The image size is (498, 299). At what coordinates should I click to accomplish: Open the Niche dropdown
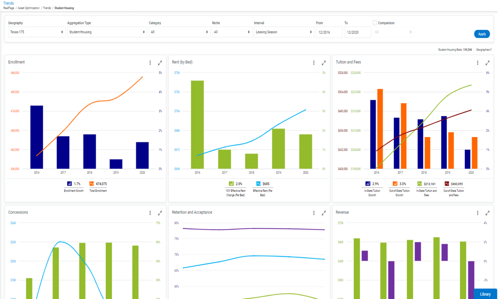[x=232, y=32]
